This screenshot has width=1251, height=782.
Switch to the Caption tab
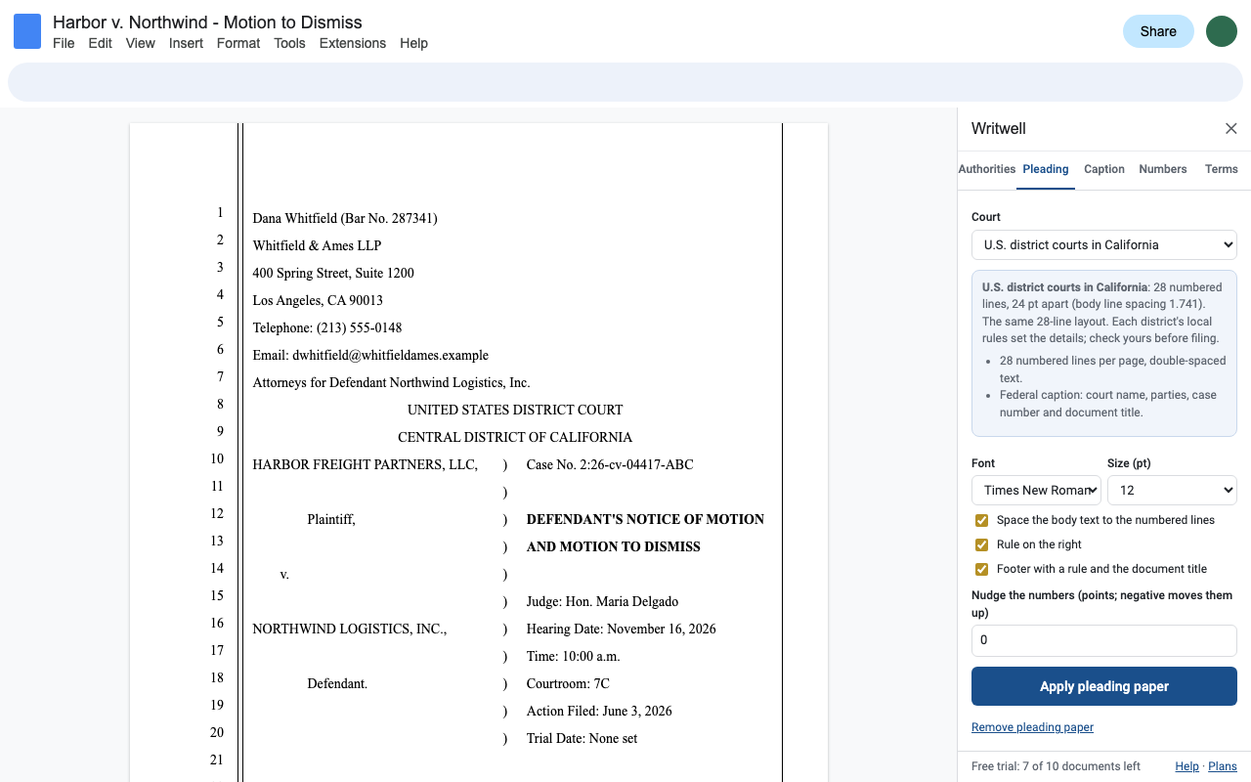coord(1104,169)
